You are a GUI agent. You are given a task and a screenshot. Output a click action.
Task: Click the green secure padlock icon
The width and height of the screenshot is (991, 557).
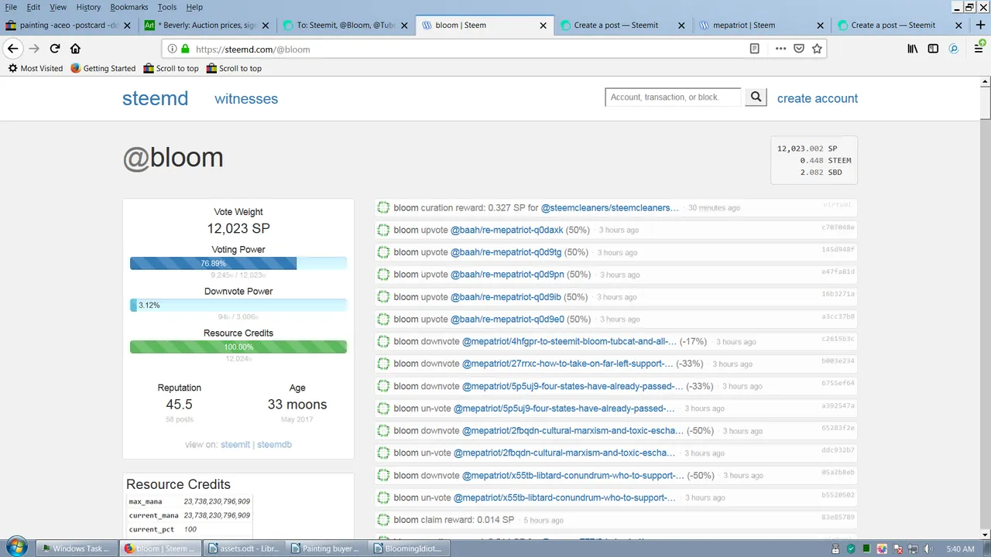coord(185,49)
